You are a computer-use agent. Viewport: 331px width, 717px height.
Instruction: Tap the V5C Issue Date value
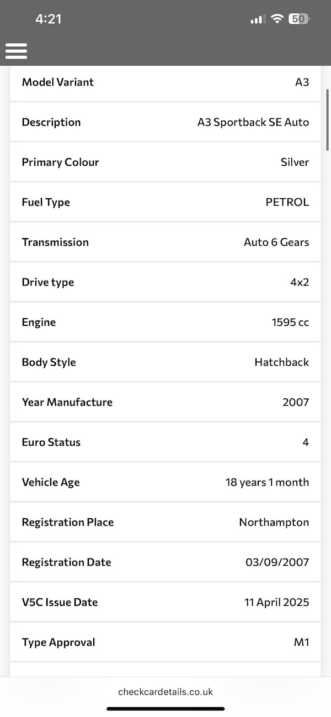276,602
